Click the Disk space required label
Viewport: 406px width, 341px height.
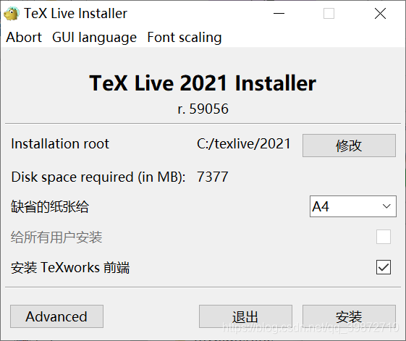(x=98, y=177)
